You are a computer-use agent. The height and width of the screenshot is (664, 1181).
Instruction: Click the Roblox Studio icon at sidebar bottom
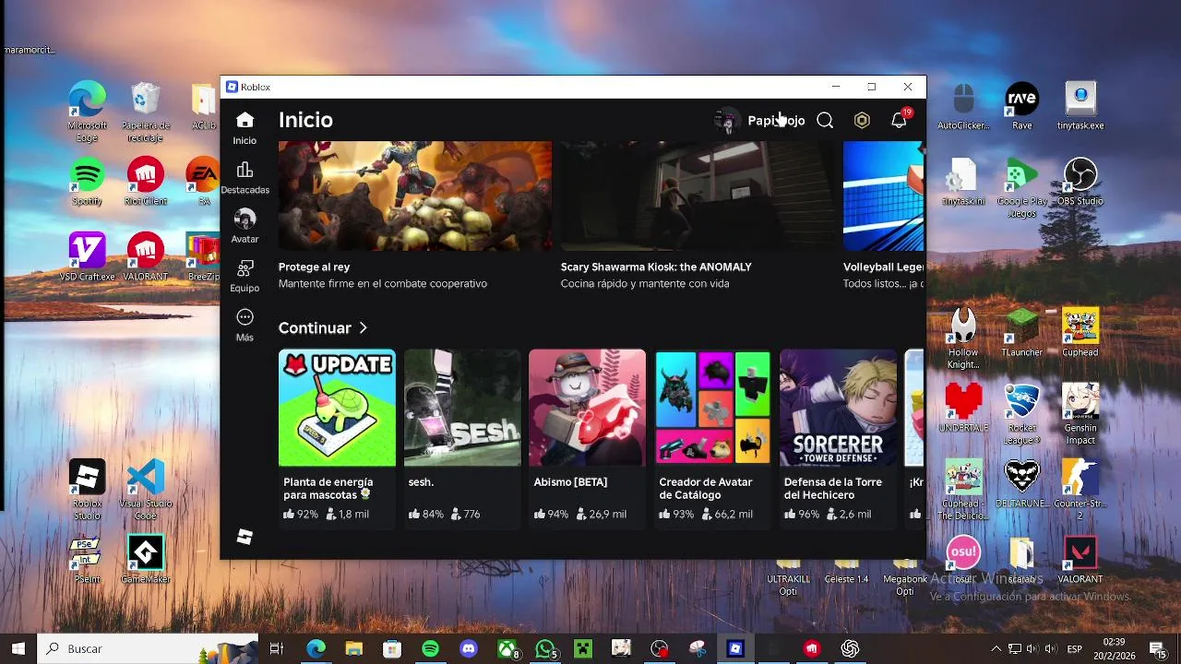pos(245,537)
